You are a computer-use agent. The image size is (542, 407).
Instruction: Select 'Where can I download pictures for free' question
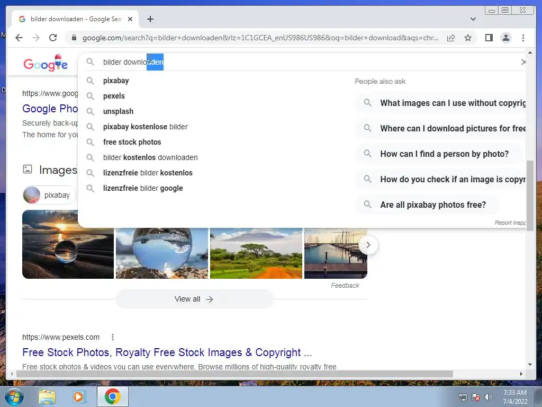(441, 128)
